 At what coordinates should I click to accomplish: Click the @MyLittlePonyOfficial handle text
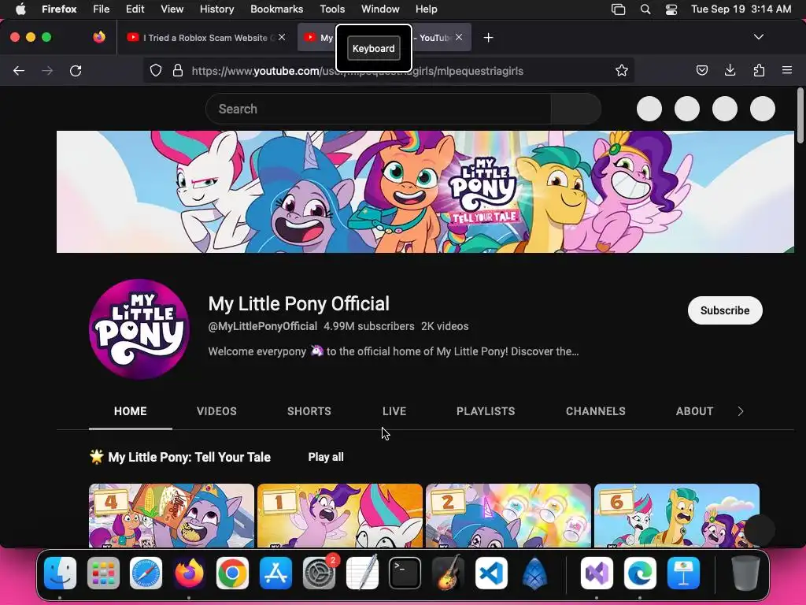[x=263, y=326]
